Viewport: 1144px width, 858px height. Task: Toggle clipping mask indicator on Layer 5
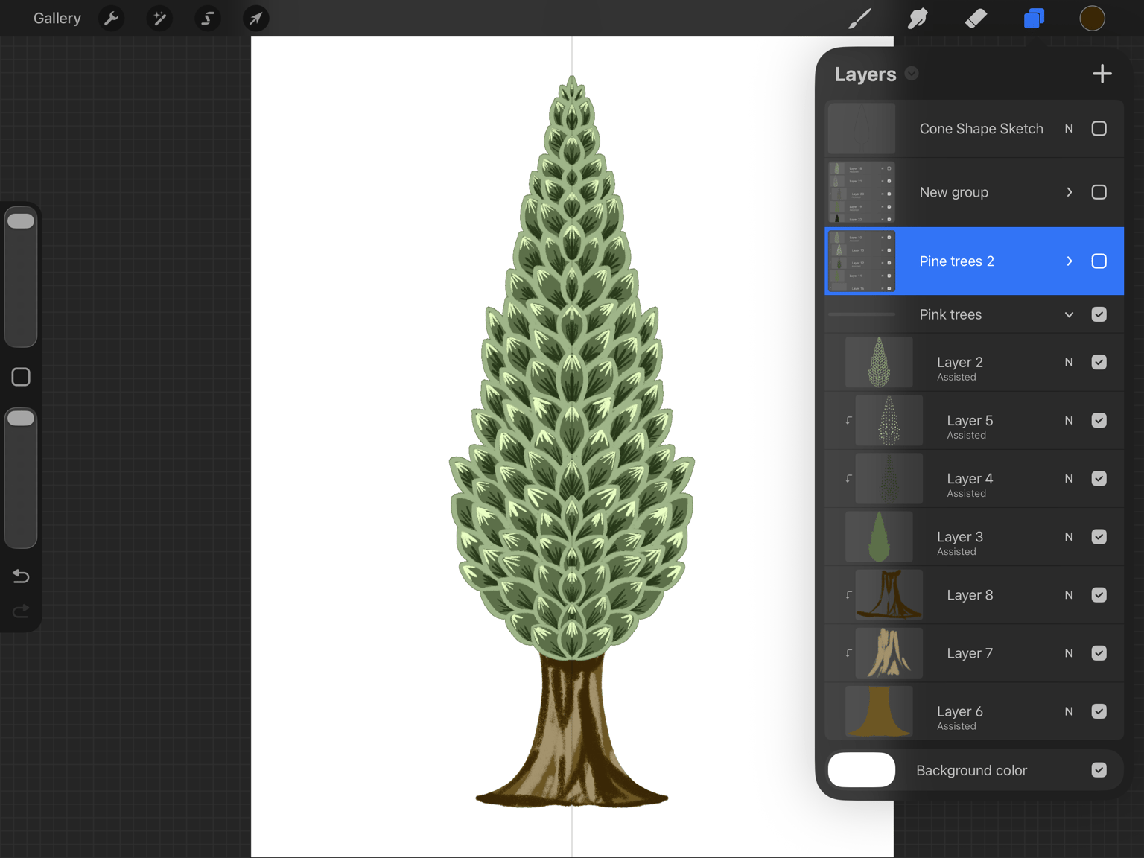848,420
